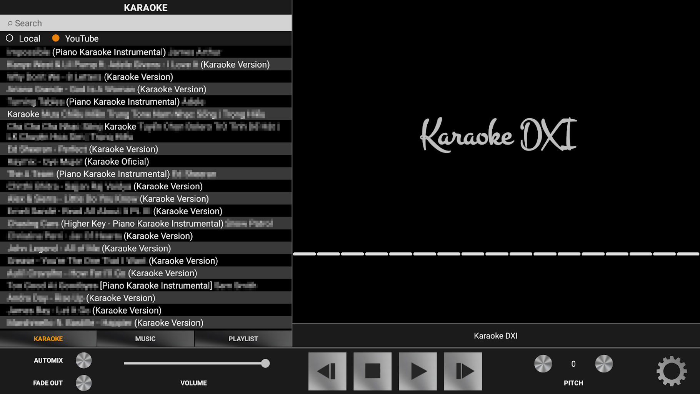Switch to the Music tab
The width and height of the screenshot is (700, 394).
145,339
